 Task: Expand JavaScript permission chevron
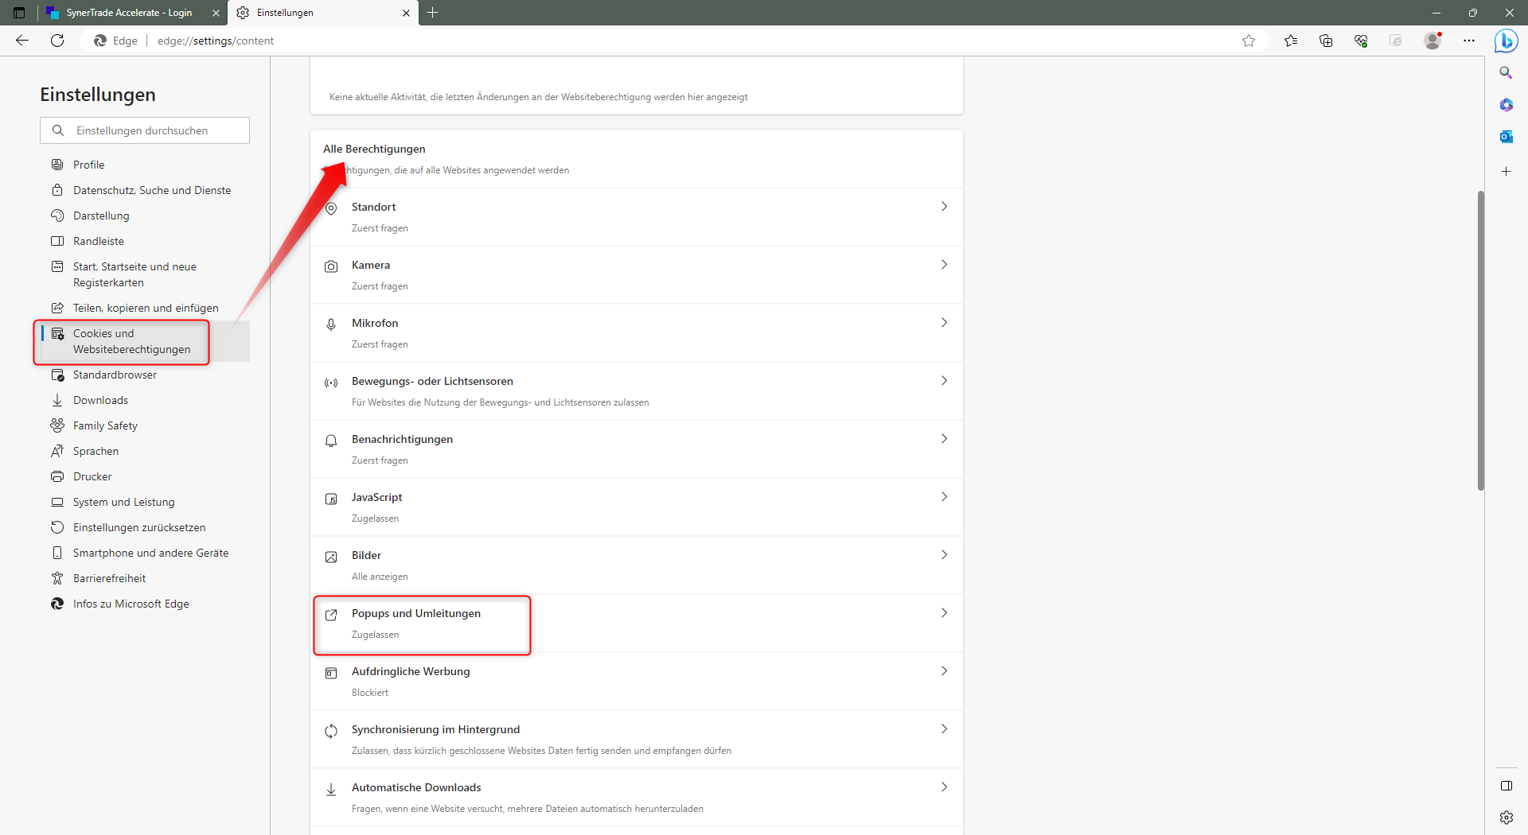click(x=944, y=497)
